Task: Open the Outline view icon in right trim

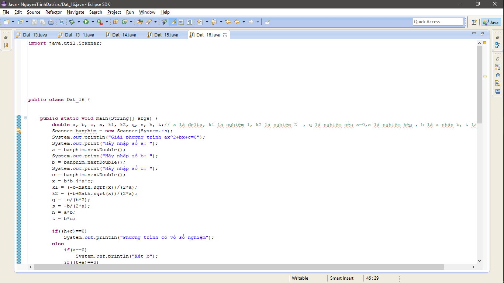Action: (498, 45)
